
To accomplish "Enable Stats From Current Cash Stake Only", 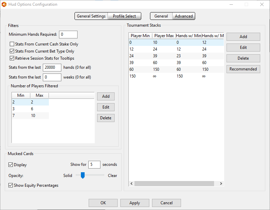I will pyautogui.click(x=12, y=44).
